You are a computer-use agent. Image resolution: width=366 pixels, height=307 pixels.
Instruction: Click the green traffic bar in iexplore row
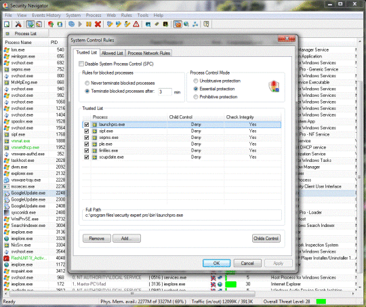[x=230, y=284]
